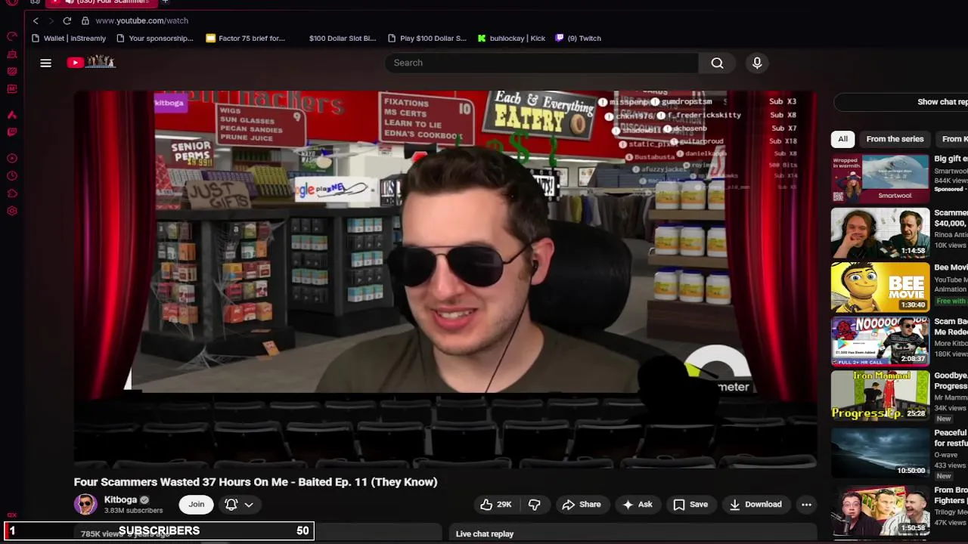This screenshot has width=968, height=544.
Task: Click the video title text
Action: click(256, 482)
